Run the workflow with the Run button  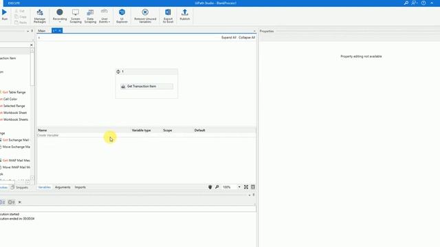pos(4,14)
